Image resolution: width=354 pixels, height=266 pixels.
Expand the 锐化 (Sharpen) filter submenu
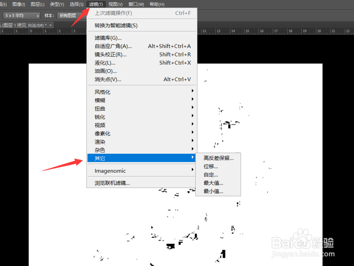pyautogui.click(x=100, y=117)
